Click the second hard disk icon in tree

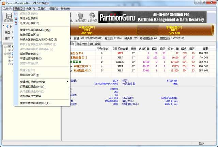pos(9,53)
